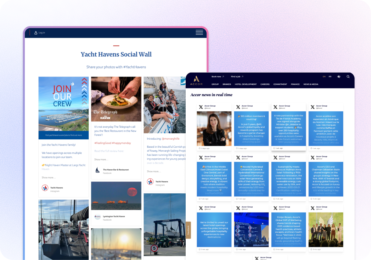Click the Log in user icon
371x260 pixels.
pyautogui.click(x=36, y=33)
